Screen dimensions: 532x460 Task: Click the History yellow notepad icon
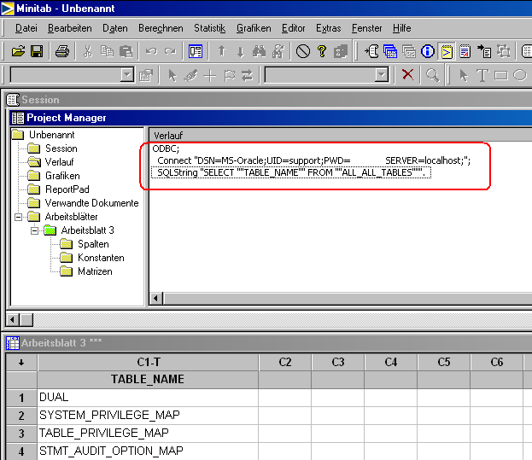click(x=447, y=51)
